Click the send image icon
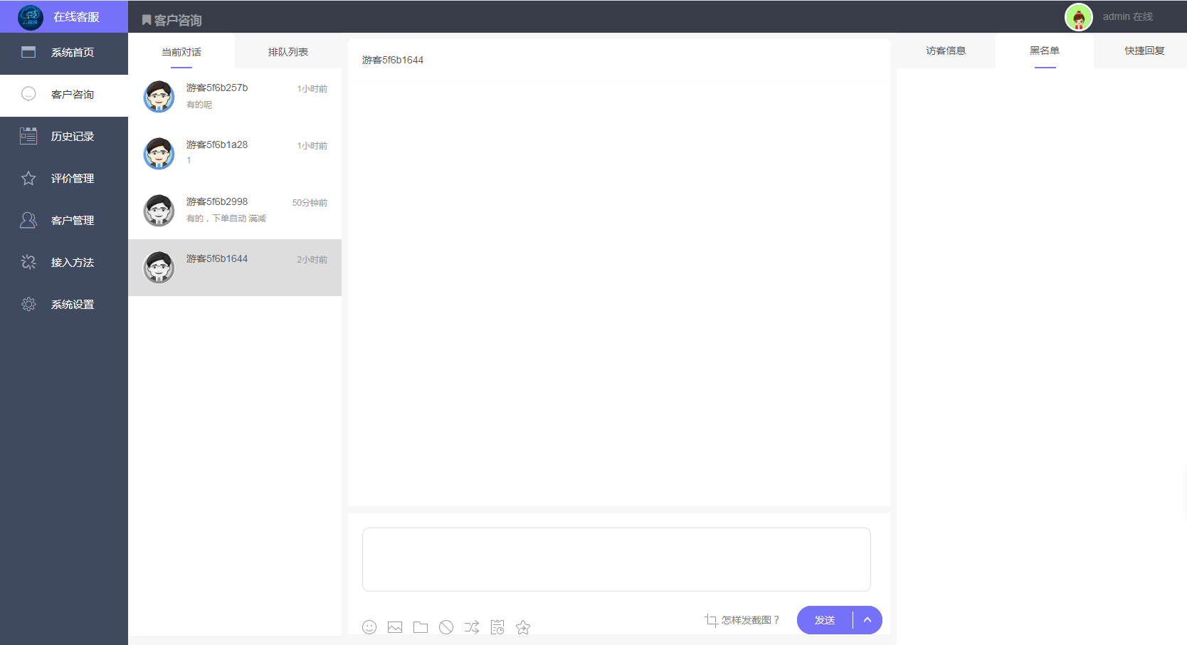The height and width of the screenshot is (645, 1187). tap(395, 627)
